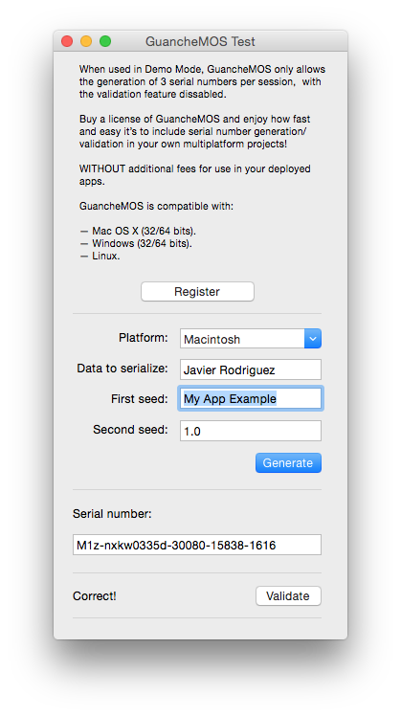Screen dimensions: 401x716
Task: Click the Second seed: label
Action: coord(130,429)
